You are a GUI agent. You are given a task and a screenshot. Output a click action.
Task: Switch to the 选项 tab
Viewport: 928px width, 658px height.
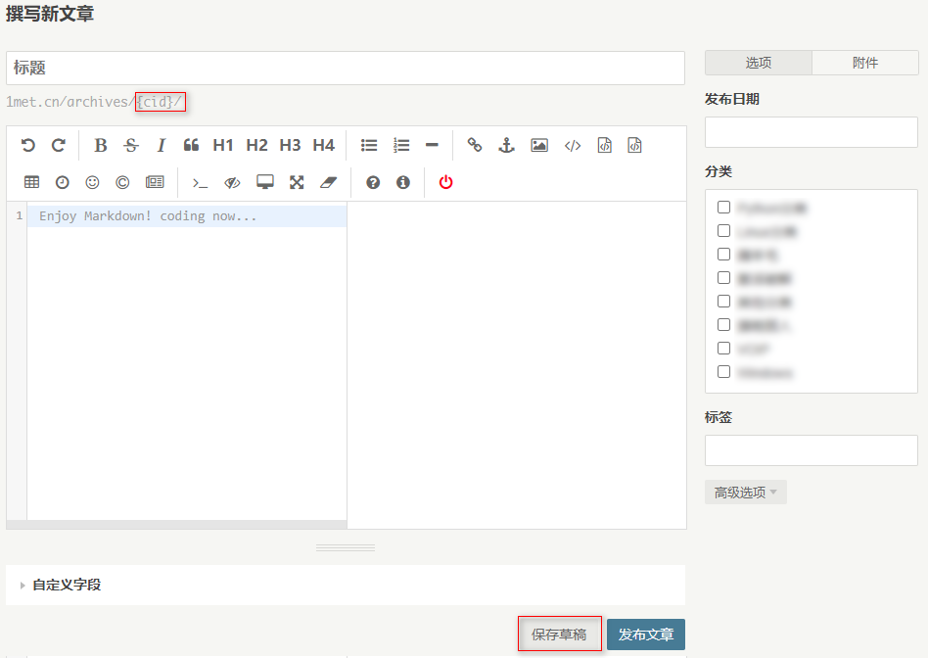758,63
